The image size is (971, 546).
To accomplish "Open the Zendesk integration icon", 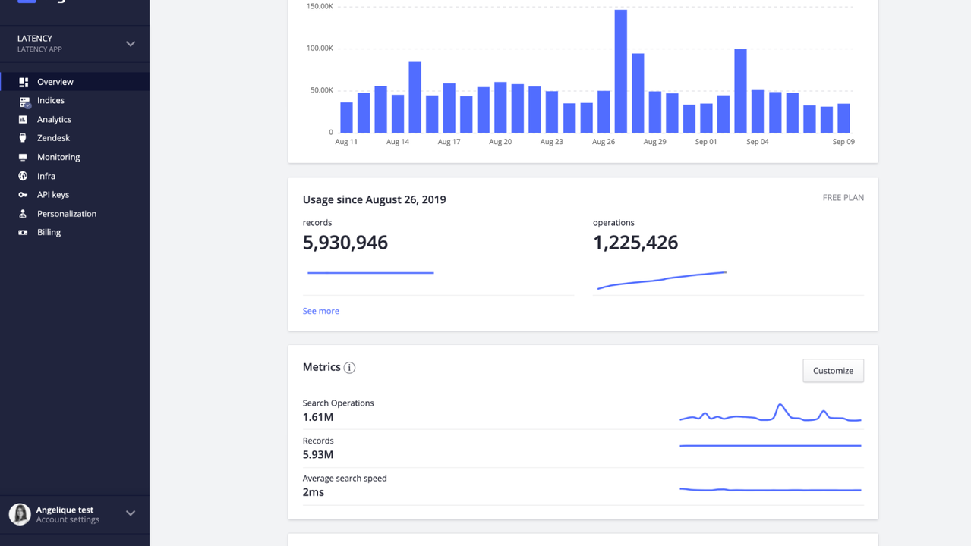I will [24, 138].
